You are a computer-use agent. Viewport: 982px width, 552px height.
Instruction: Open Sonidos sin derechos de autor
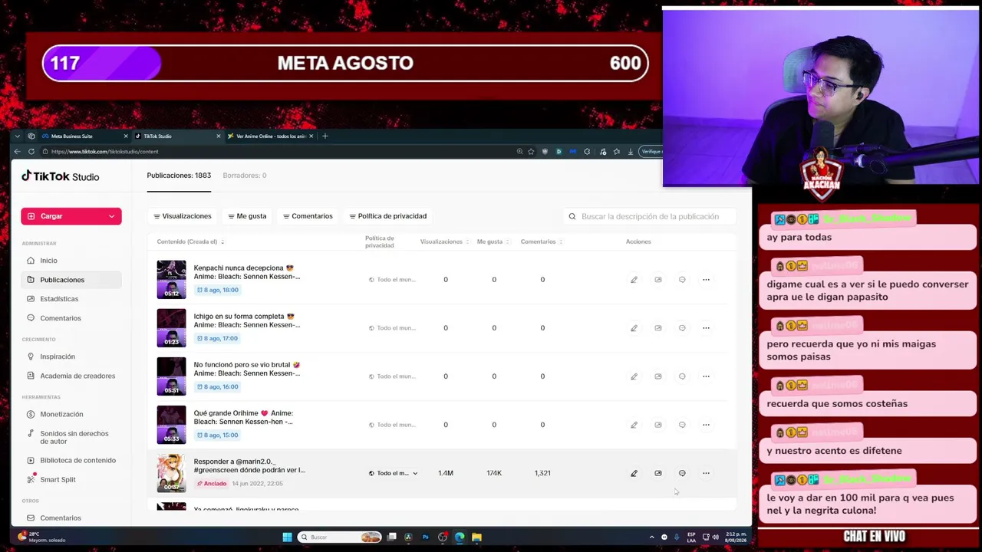click(x=71, y=437)
